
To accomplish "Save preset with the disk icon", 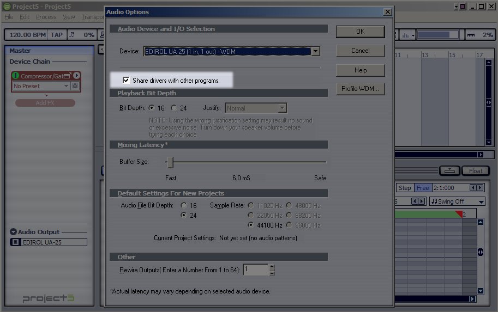I will (x=75, y=86).
